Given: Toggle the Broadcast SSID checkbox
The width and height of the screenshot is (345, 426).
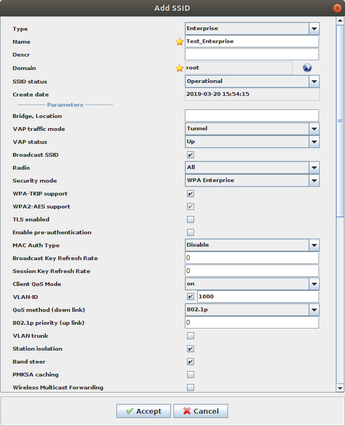Looking at the screenshot, I should (x=190, y=155).
